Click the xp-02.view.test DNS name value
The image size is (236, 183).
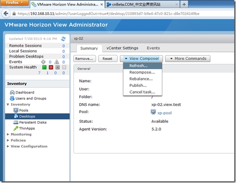166,104
